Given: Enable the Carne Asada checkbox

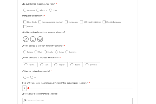Looking at the screenshot, I should click(66, 22).
